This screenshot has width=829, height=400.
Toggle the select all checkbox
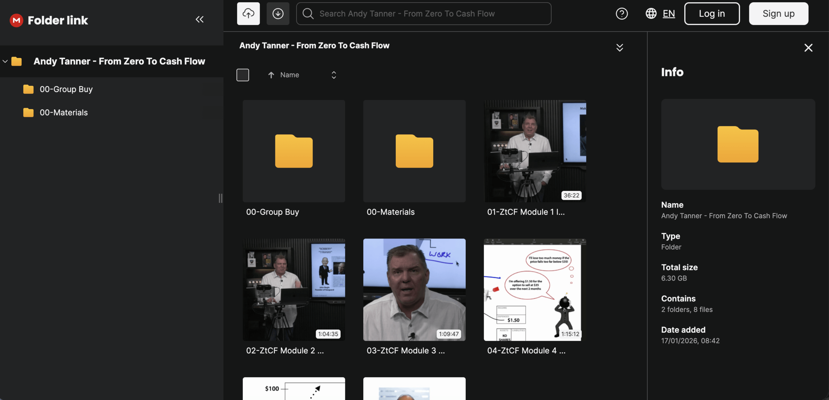pyautogui.click(x=243, y=75)
